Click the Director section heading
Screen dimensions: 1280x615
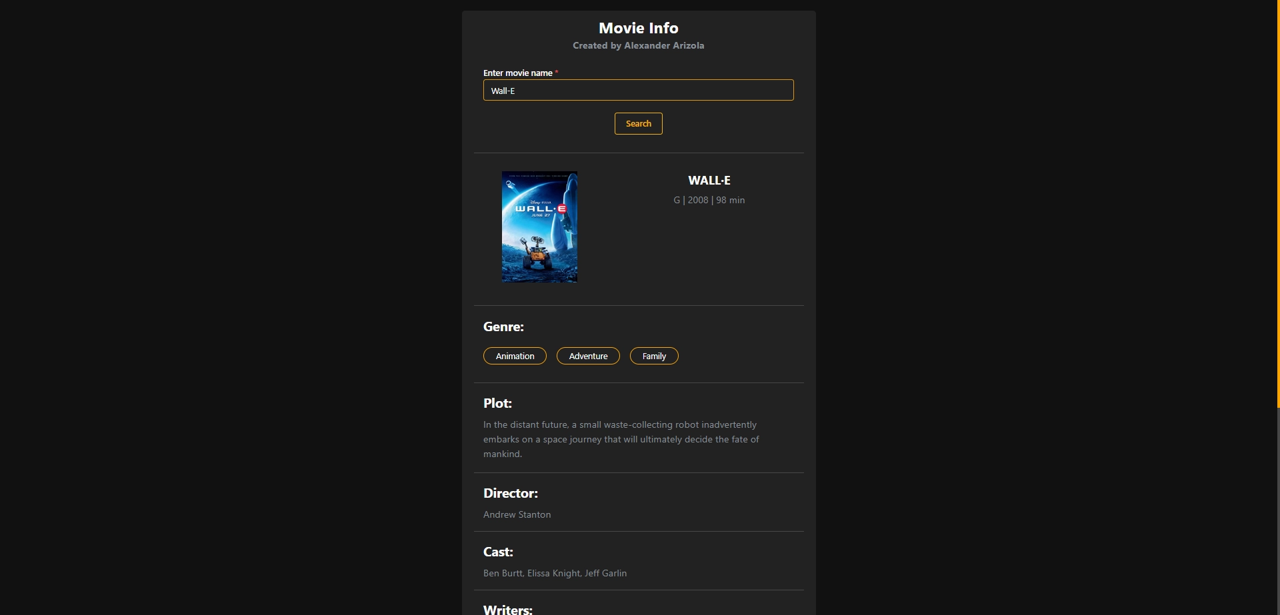(x=510, y=494)
